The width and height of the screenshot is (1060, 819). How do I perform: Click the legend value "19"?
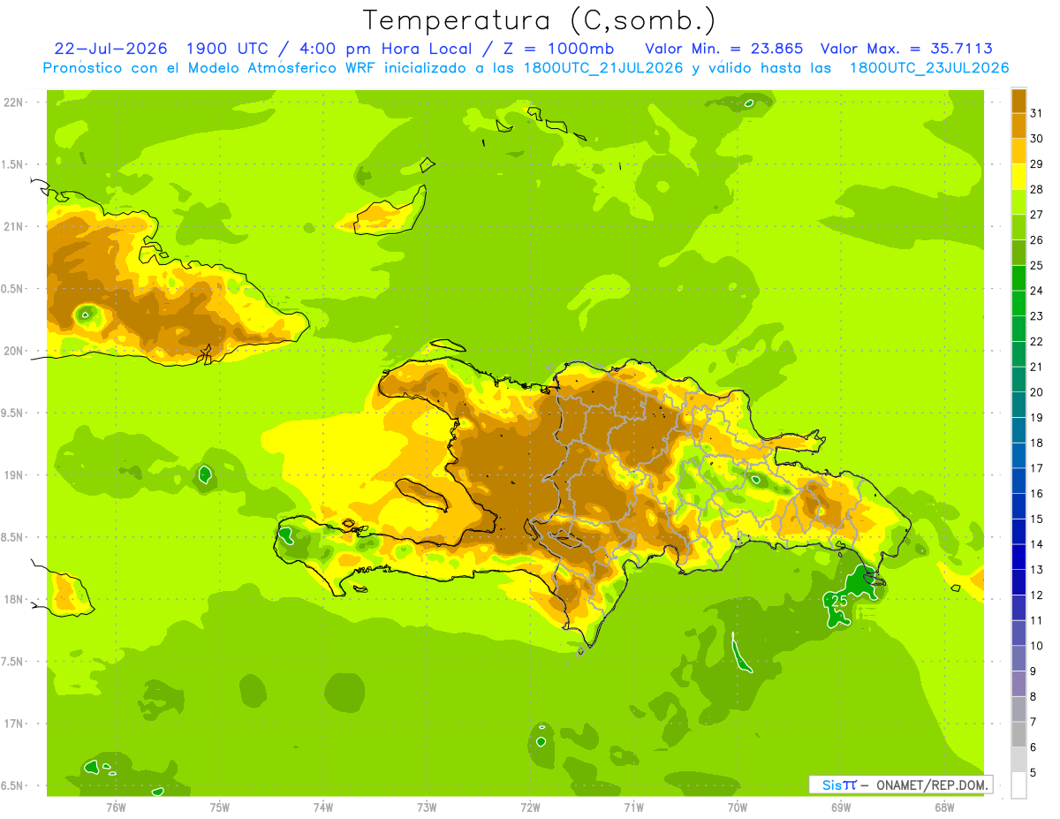coord(1037,417)
